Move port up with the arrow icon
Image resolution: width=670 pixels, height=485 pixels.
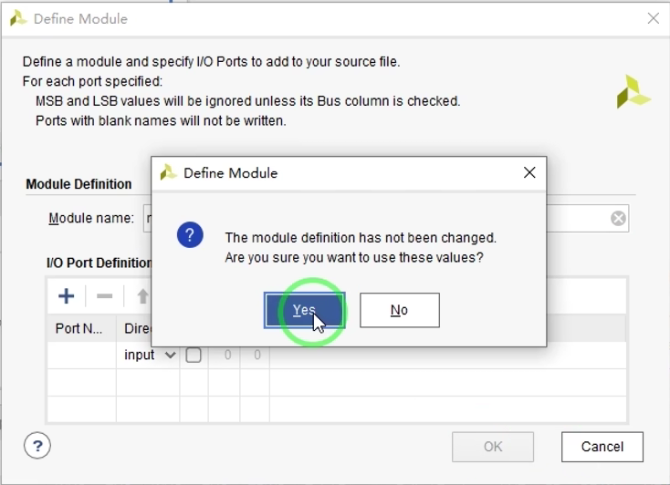point(142,296)
